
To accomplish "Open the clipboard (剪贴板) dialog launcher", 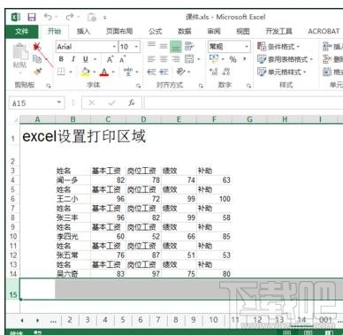I will [49, 86].
